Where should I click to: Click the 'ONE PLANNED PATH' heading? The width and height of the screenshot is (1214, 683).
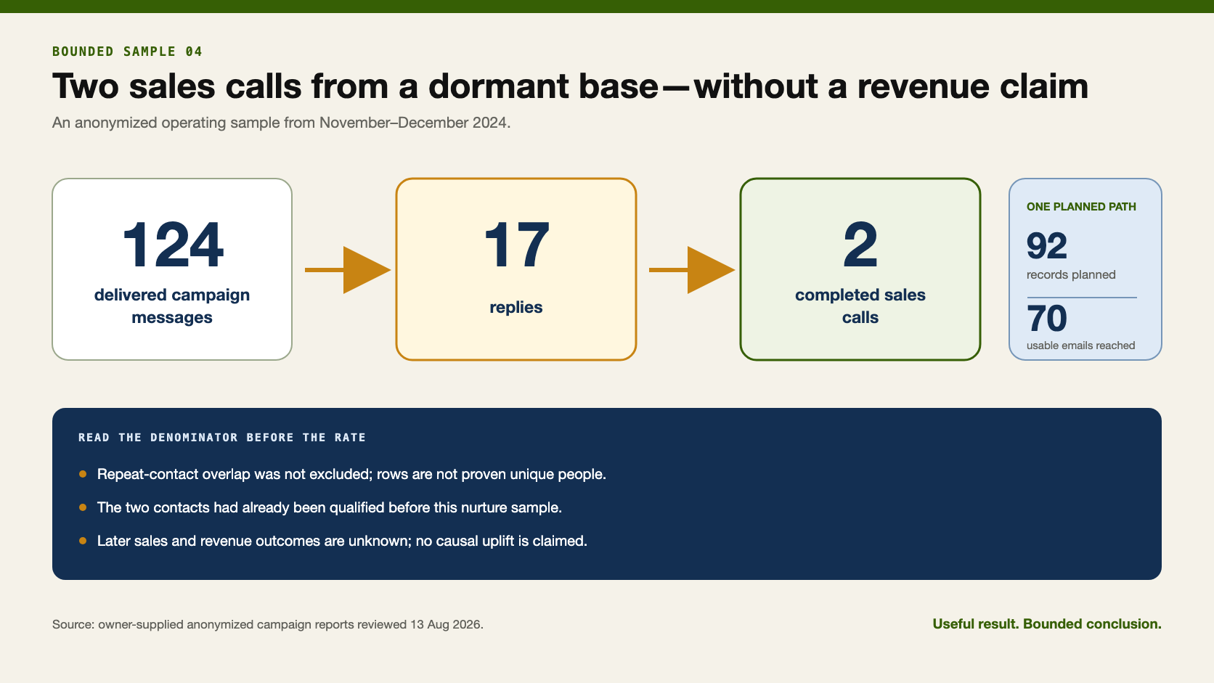coord(1081,207)
